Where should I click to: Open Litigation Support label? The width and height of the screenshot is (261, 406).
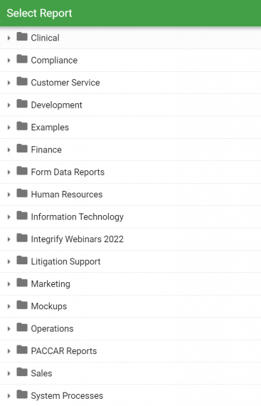(65, 262)
